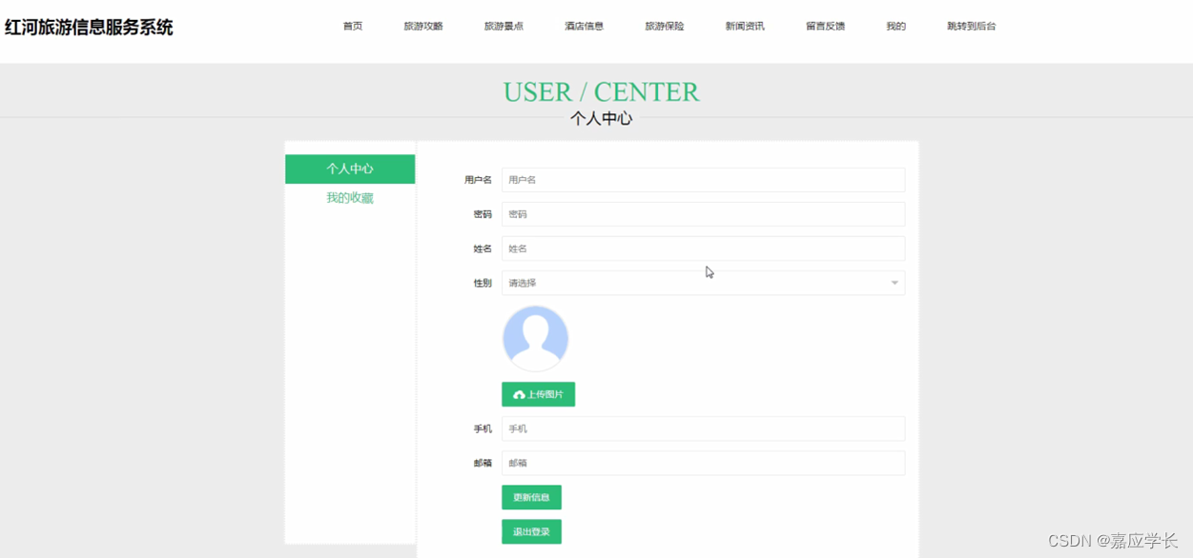Viewport: 1193px width, 558px height.
Task: Click the 更新信息 button
Action: point(531,497)
